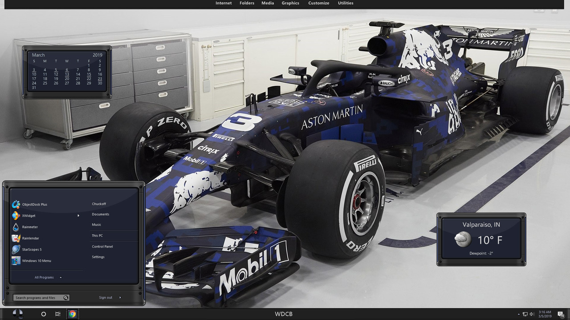Click the WDCB label on the taskbar

(x=284, y=314)
